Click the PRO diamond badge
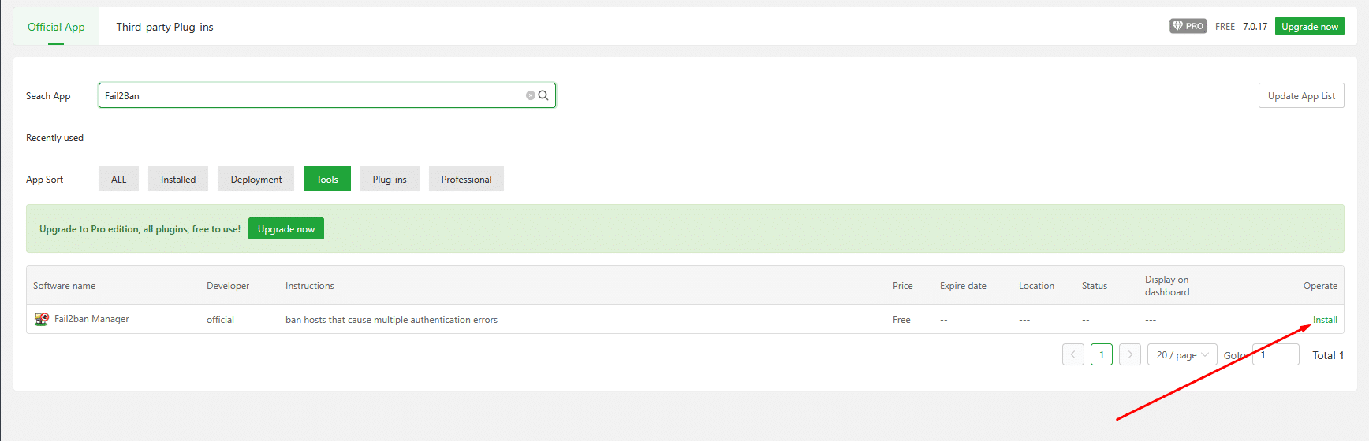 (1188, 26)
